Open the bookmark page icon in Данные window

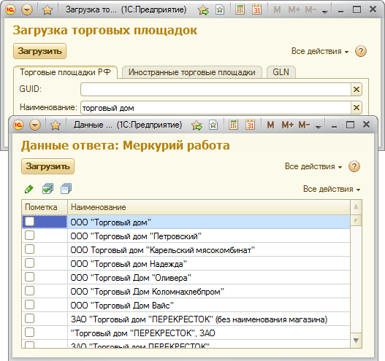click(213, 125)
